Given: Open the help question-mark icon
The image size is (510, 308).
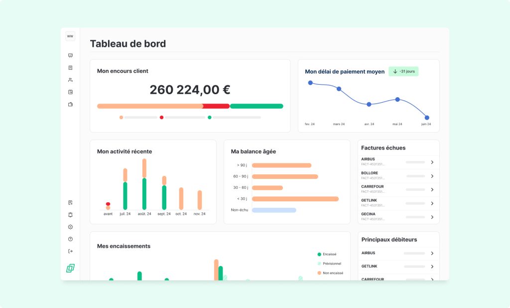Looking at the screenshot, I should tap(70, 238).
